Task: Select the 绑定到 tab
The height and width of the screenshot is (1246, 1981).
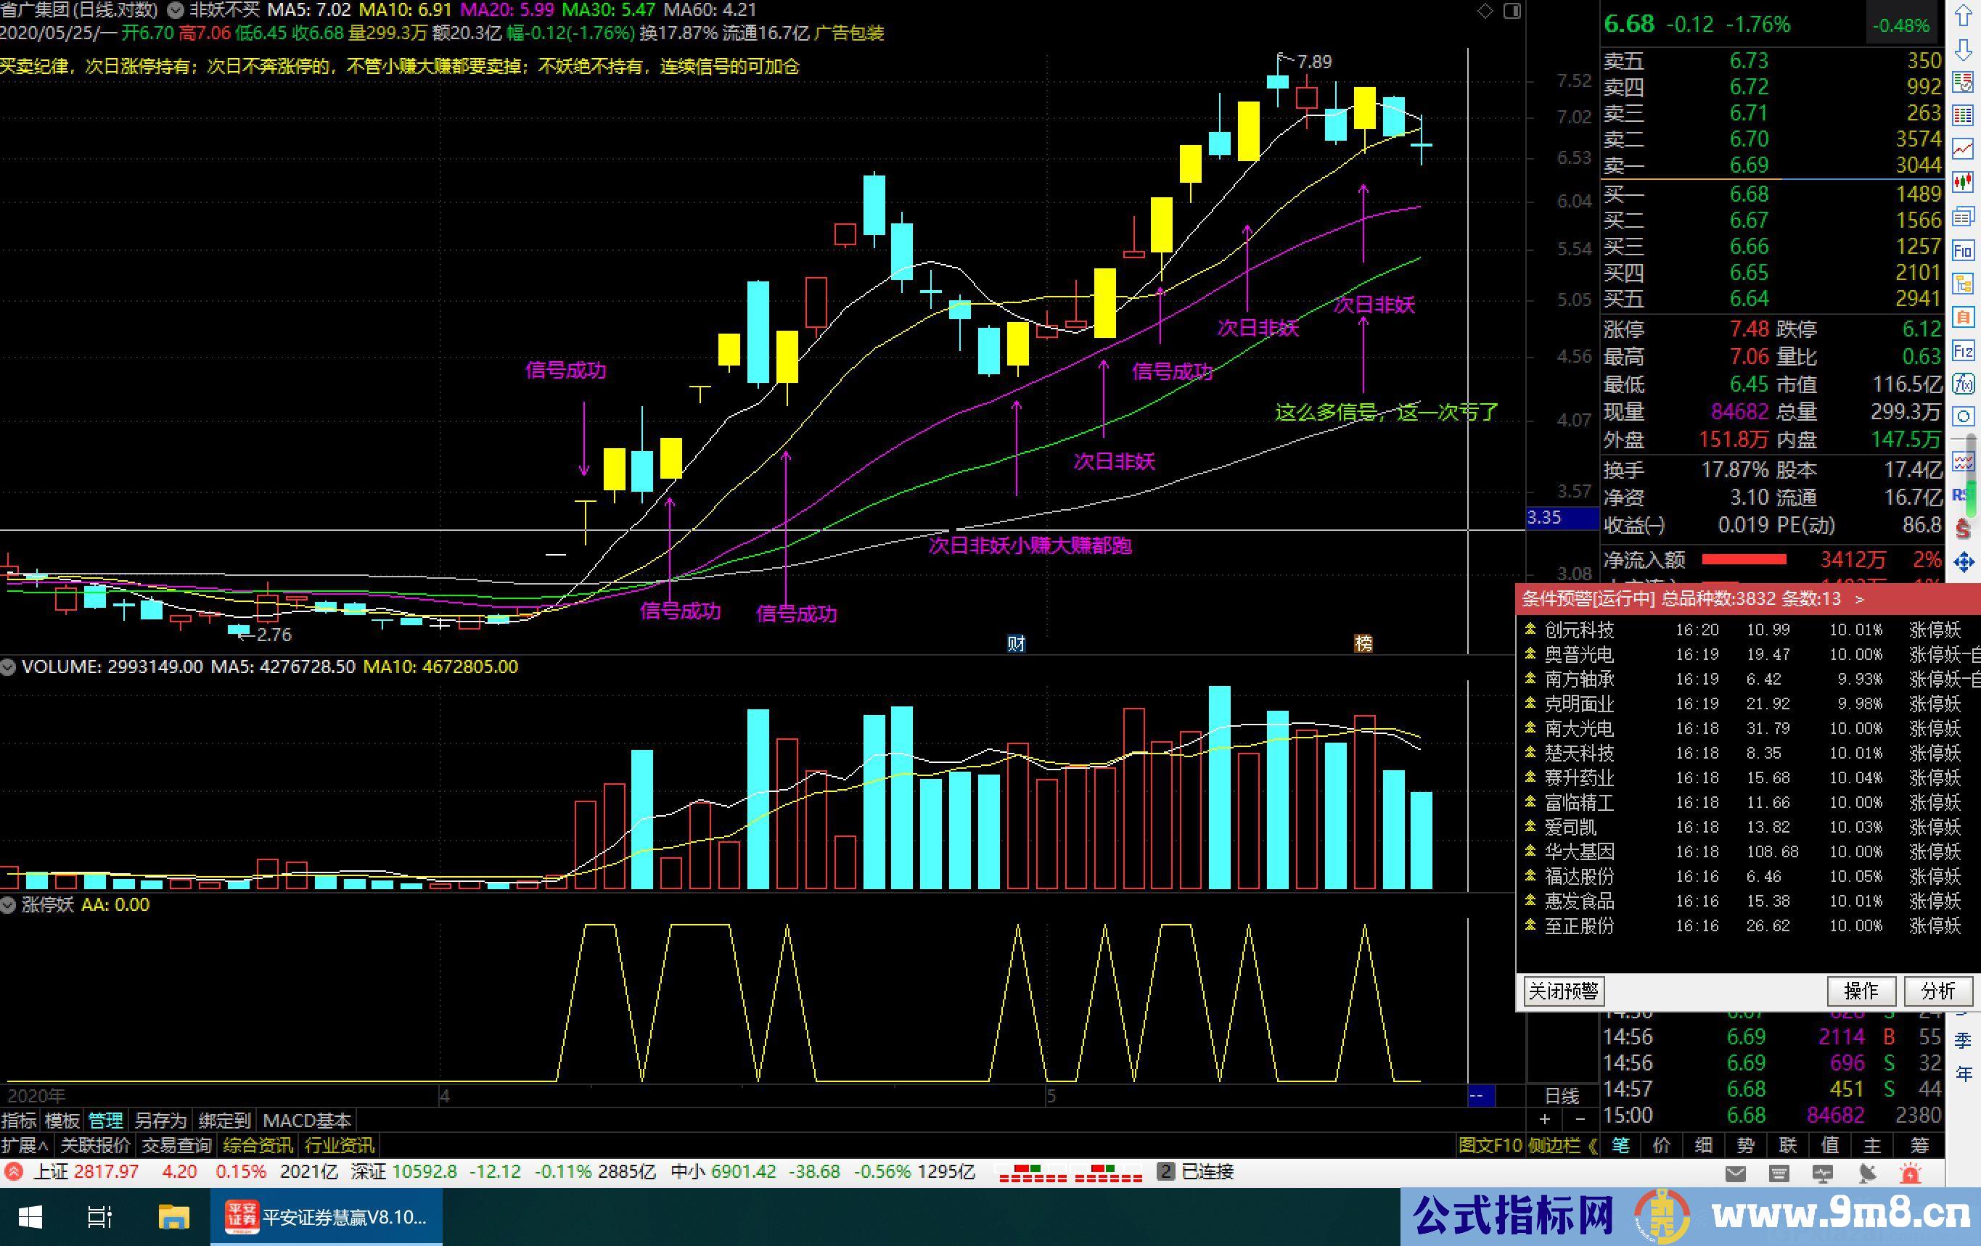Action: point(225,1120)
